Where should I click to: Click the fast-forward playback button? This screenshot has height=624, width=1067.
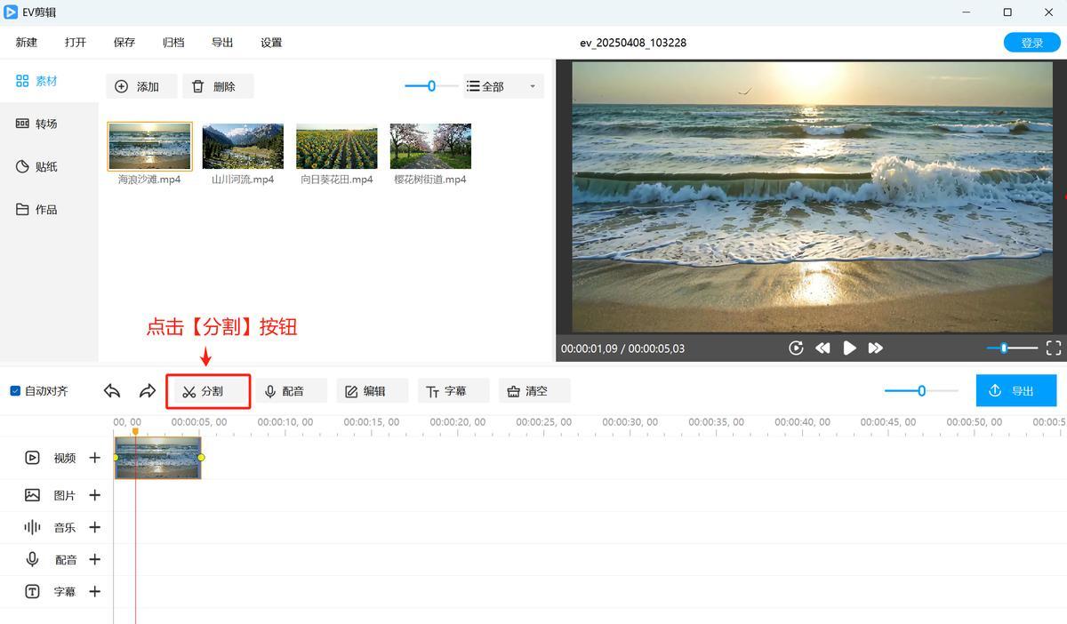point(876,348)
